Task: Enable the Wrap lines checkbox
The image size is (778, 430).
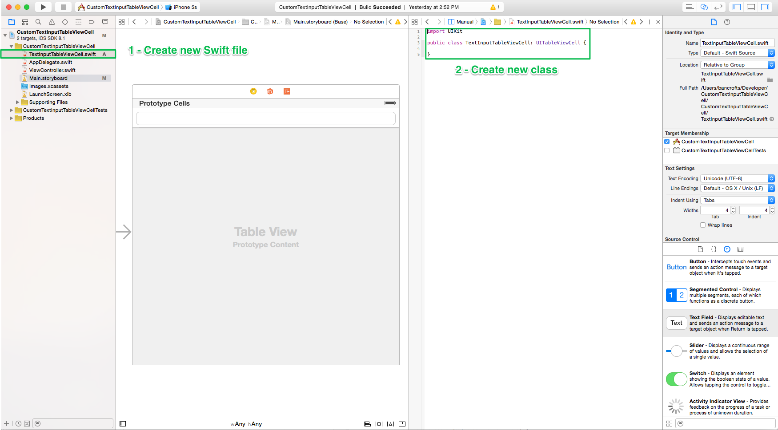Action: (x=703, y=225)
